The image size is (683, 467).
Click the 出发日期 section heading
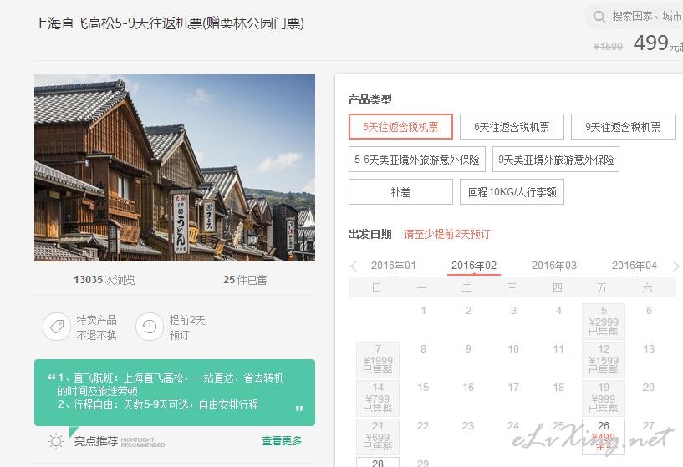tap(370, 234)
